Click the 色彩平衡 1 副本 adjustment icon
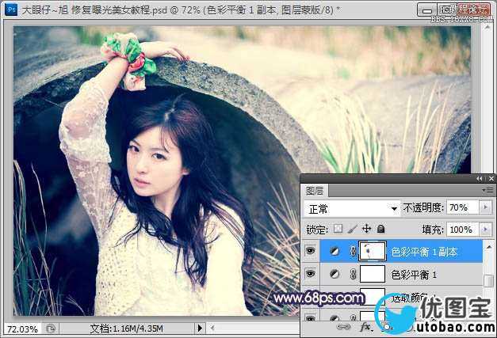This screenshot has width=497, height=338. 335,251
